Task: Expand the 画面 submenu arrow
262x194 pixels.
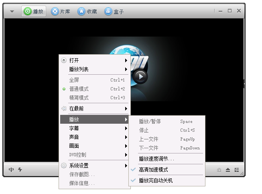Action: 126,146
